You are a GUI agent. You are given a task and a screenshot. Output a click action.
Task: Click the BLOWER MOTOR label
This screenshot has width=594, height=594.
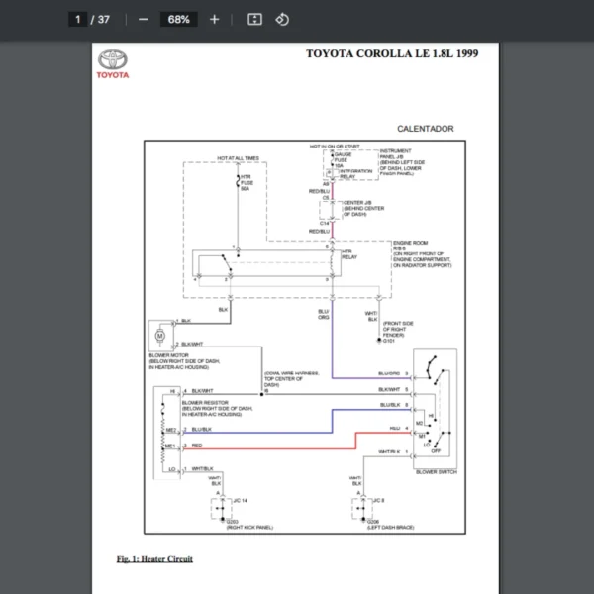(169, 355)
